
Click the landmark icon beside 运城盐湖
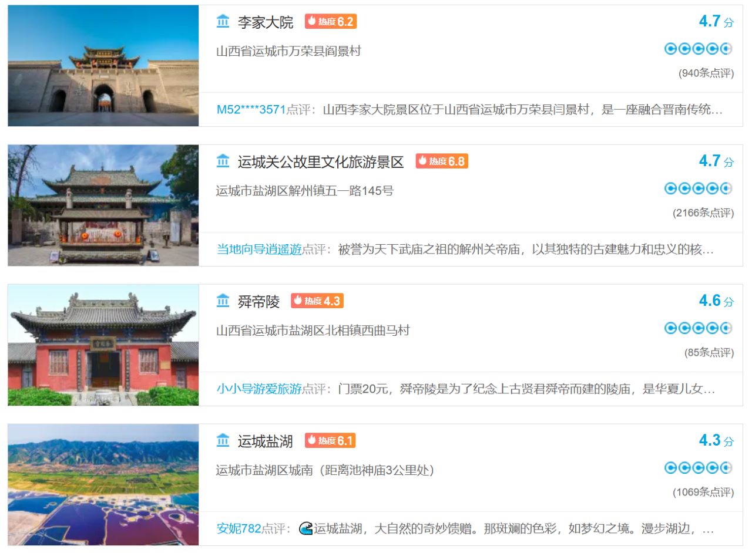(x=223, y=441)
